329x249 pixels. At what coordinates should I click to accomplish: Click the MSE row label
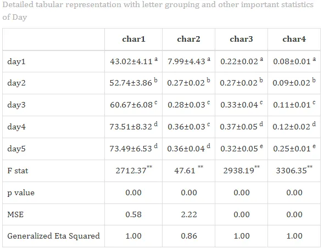point(15,214)
